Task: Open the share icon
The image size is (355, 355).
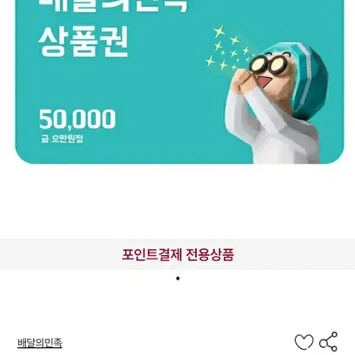Action: (x=328, y=342)
